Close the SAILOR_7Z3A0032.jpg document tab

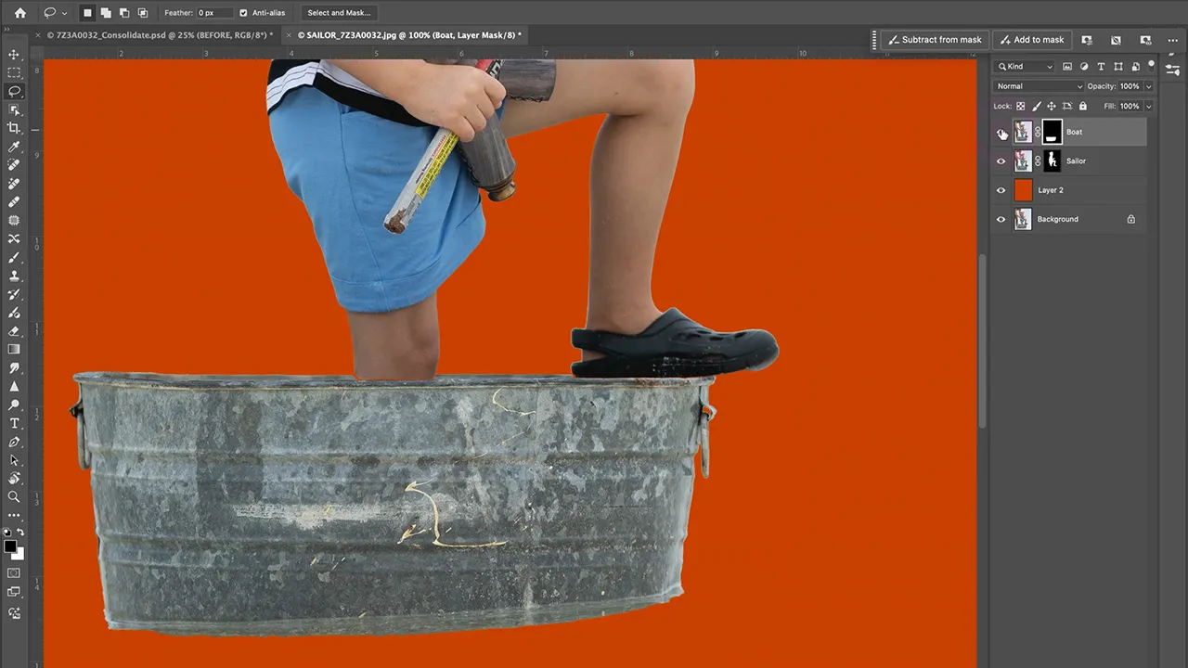tap(289, 35)
